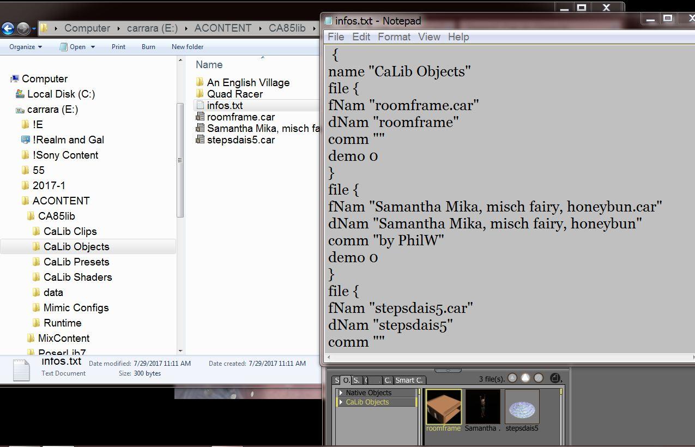Select the ACONTENT folder in the tree
The width and height of the screenshot is (695, 447).
[x=61, y=201]
